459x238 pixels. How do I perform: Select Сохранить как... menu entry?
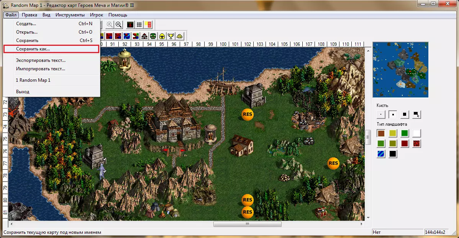(x=51, y=49)
